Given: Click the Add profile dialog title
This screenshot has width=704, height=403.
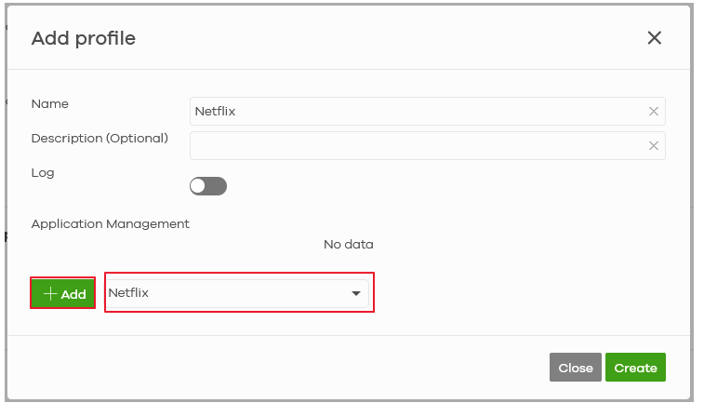Looking at the screenshot, I should tap(84, 38).
